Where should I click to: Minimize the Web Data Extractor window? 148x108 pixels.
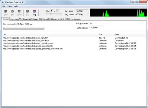coord(133,2)
